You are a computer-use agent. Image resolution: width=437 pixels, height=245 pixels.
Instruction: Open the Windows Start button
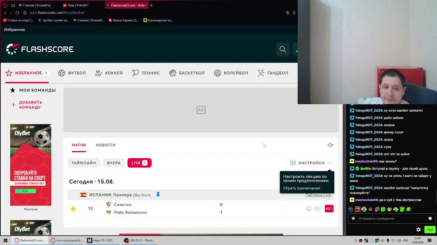5,241
